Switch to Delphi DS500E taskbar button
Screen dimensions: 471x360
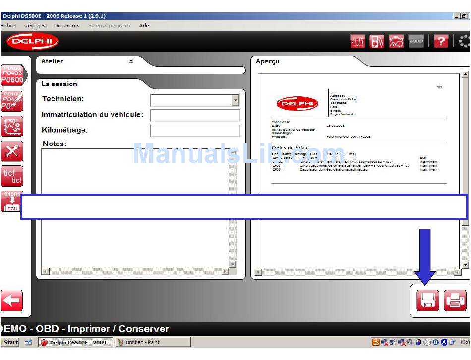pos(76,342)
